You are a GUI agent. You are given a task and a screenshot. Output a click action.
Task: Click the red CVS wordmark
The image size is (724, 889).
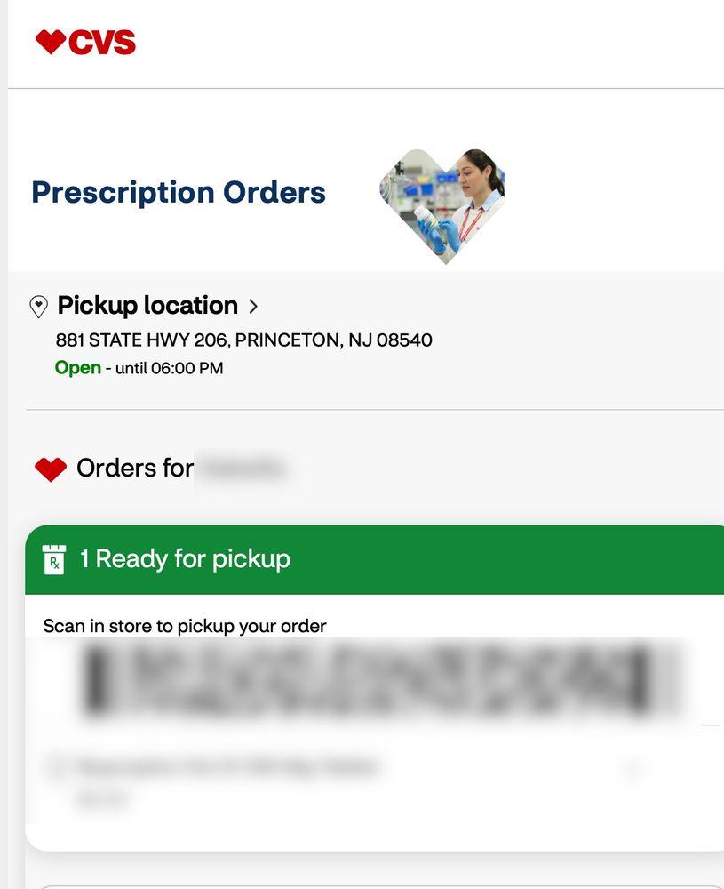tap(102, 43)
